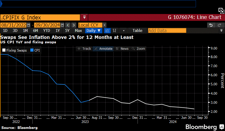Image resolution: width=225 pixels, height=131 pixels.
Task: Edit the end date 09/30/2024
Action: [47, 25]
